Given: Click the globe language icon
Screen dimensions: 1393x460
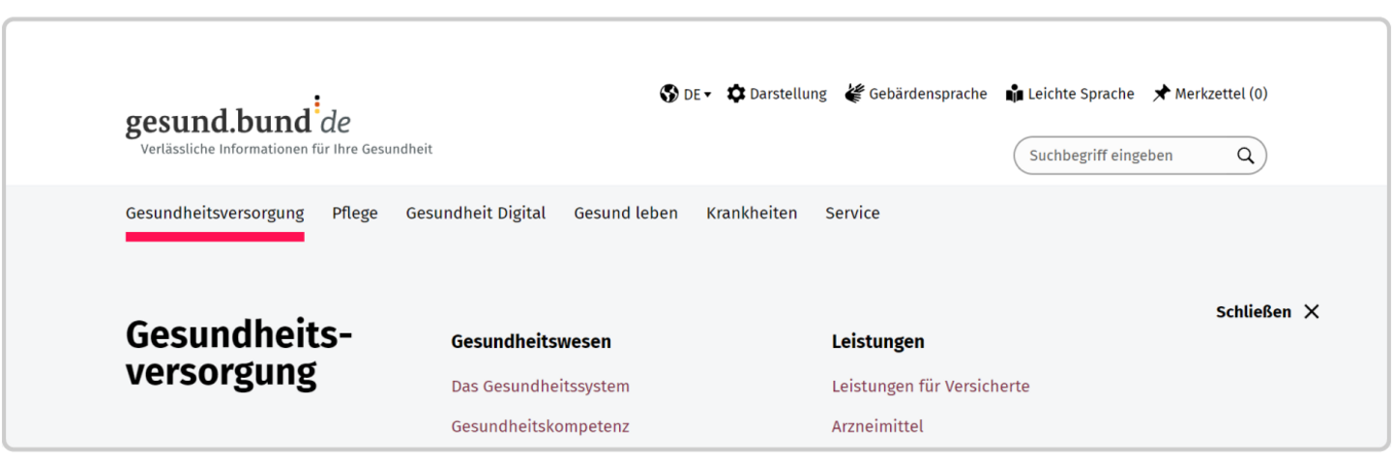Looking at the screenshot, I should pos(668,94).
